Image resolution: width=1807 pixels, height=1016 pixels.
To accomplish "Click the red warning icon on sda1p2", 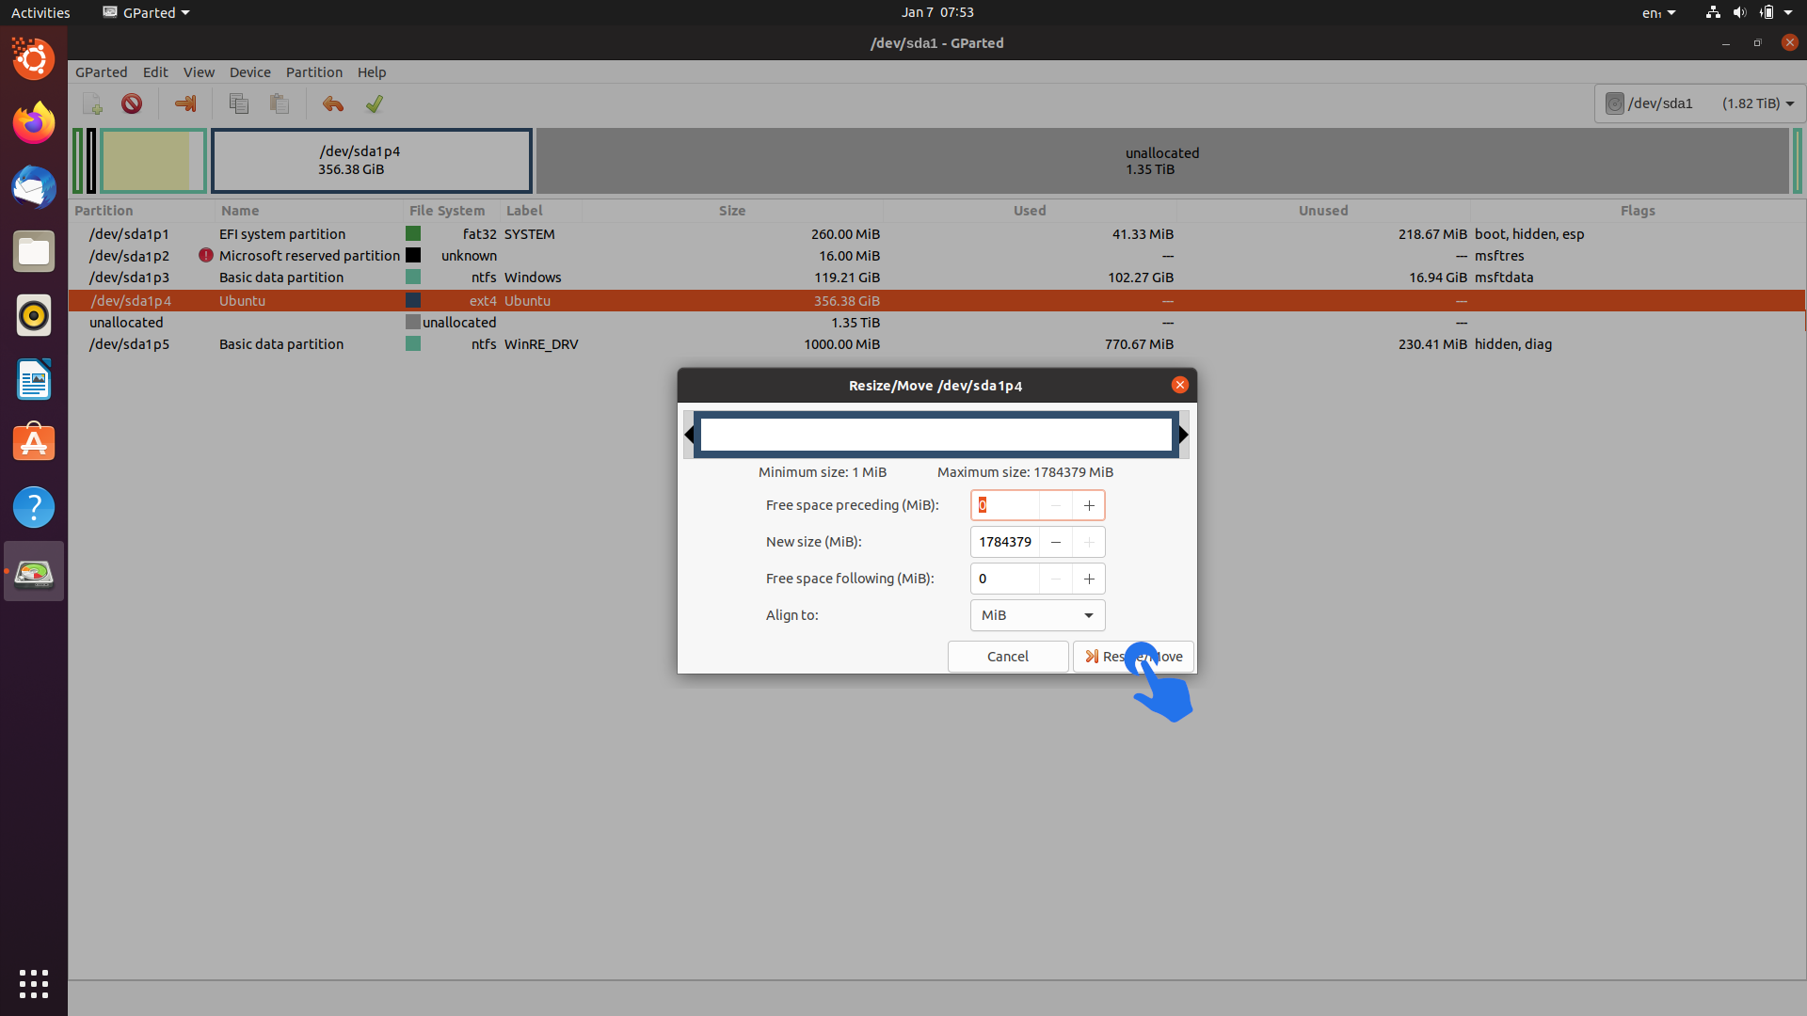I will click(206, 255).
